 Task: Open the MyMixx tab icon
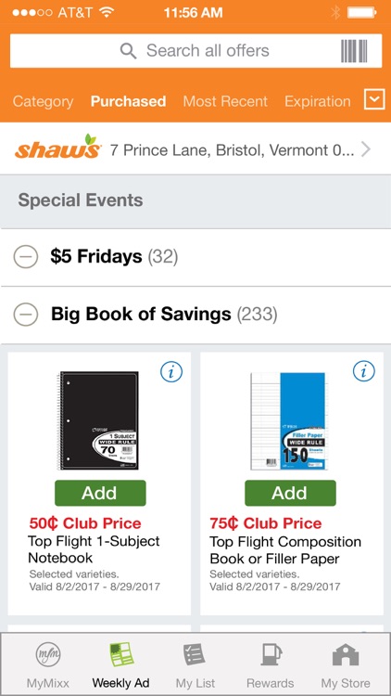pos(48,654)
